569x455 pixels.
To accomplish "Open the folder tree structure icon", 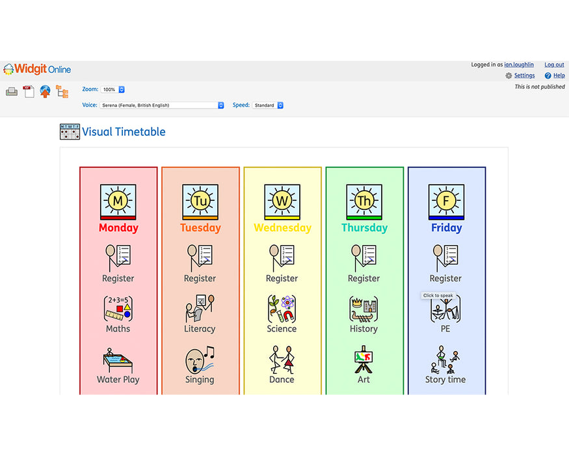I will click(x=62, y=92).
